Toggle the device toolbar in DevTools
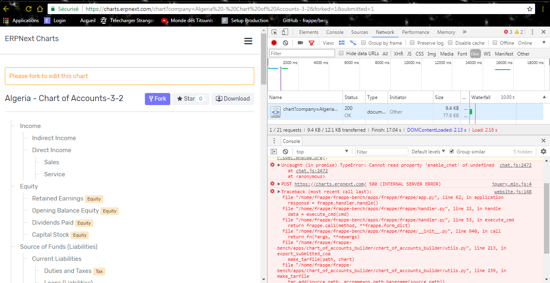This screenshot has width=550, height=283. click(x=286, y=32)
